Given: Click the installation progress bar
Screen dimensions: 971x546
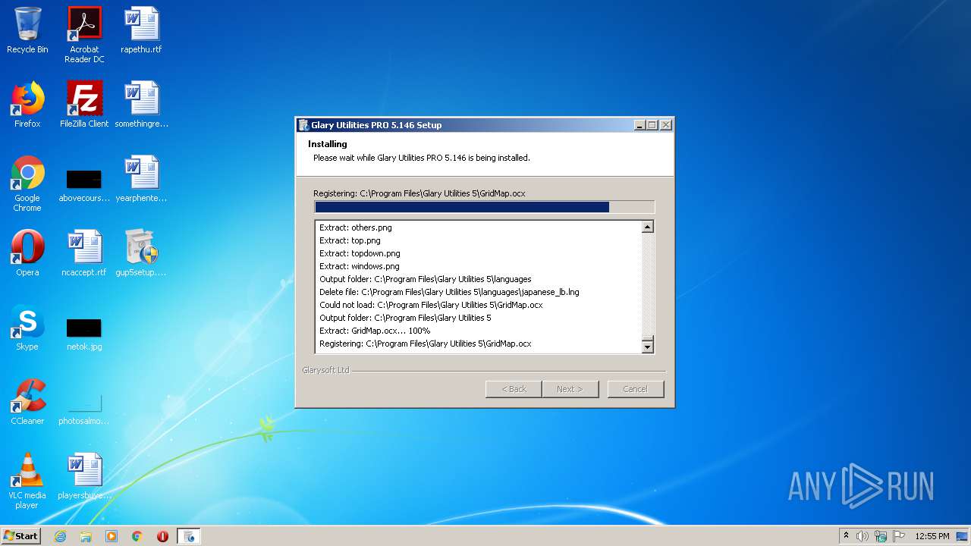Looking at the screenshot, I should 484,207.
